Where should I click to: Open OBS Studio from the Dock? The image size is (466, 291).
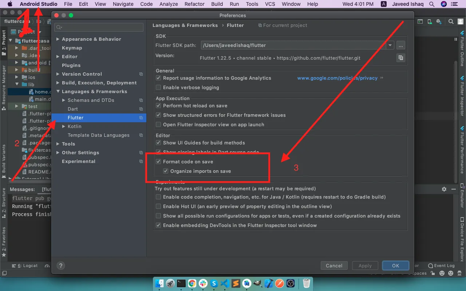pos(291,283)
